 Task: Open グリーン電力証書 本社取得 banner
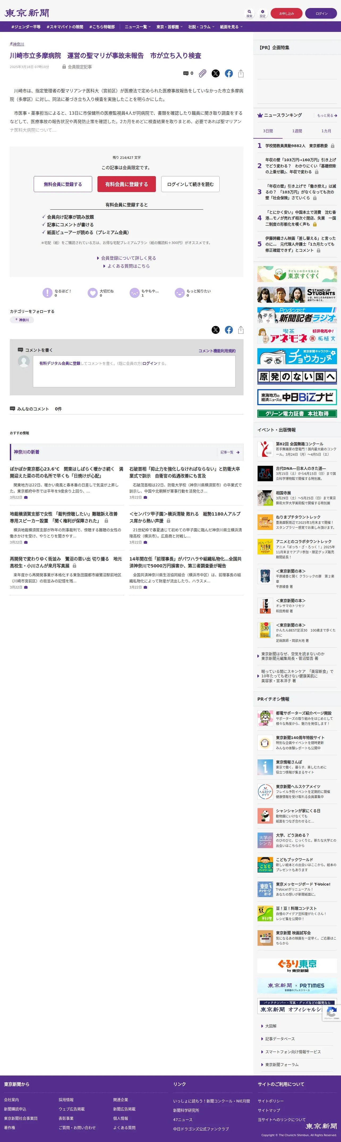(297, 414)
